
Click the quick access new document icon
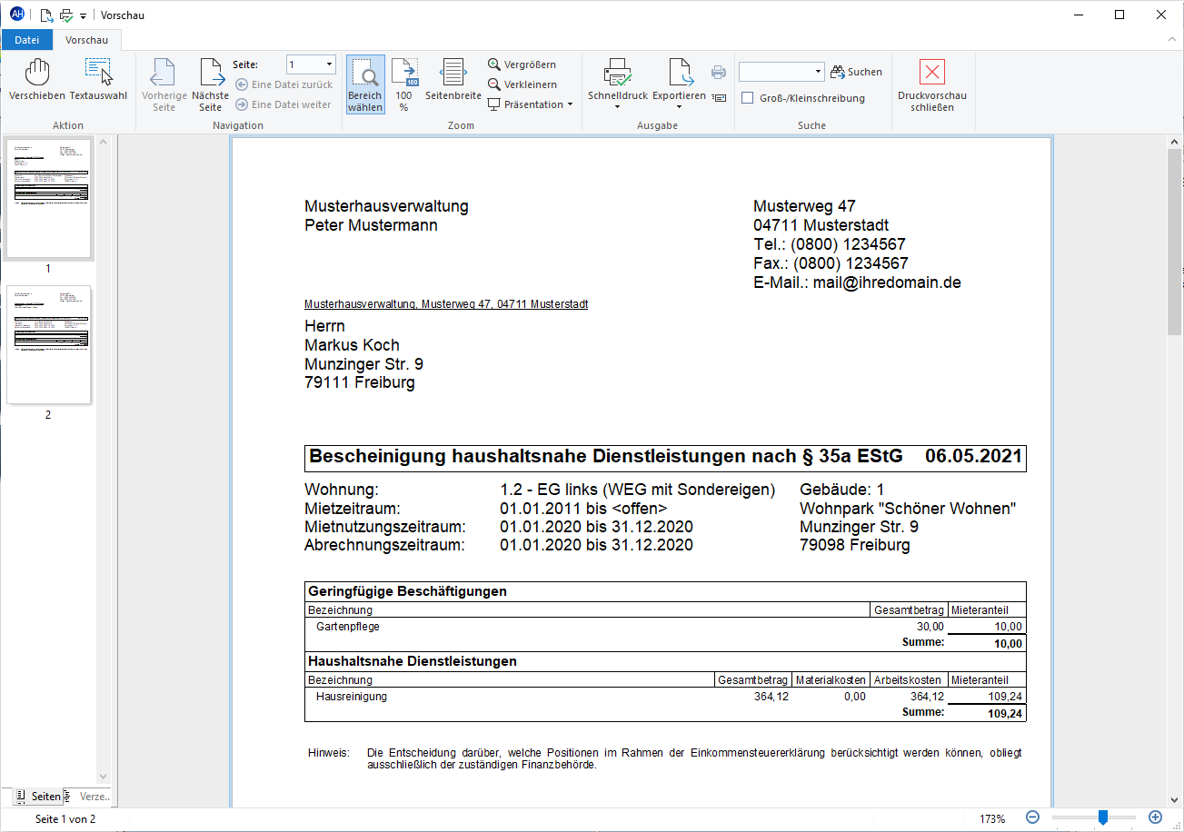tap(46, 15)
